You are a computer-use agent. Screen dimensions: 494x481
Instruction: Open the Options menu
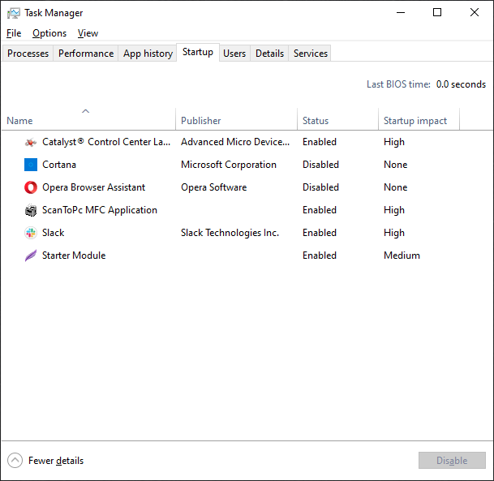click(49, 33)
